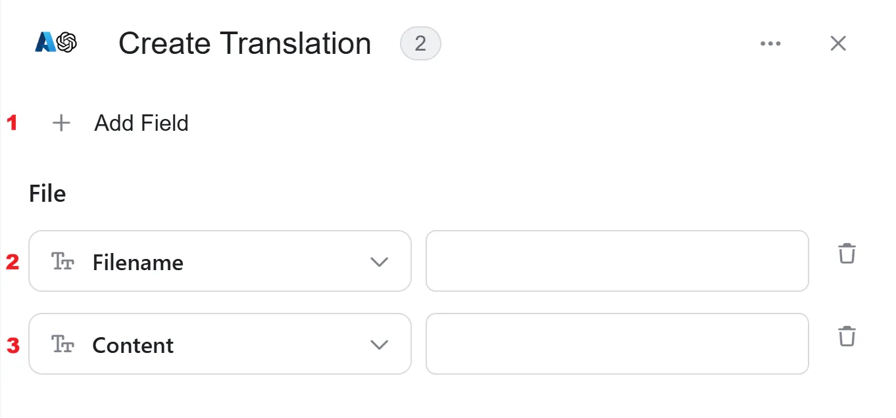The height and width of the screenshot is (418, 896).
Task: Expand the Filename dropdown chevron
Action: (379, 262)
